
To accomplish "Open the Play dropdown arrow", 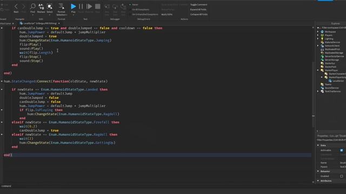I will click(74, 15).
